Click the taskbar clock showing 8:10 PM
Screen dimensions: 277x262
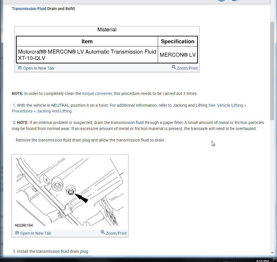(x=262, y=261)
